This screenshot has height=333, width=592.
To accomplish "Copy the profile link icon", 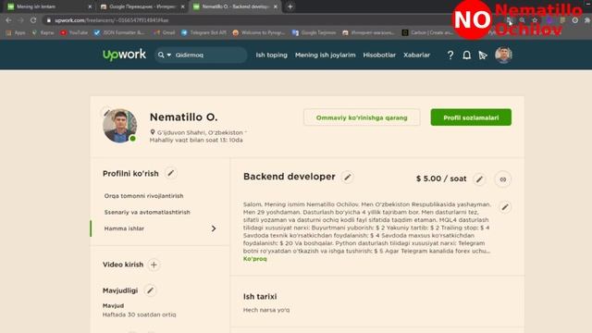I will tap(502, 179).
